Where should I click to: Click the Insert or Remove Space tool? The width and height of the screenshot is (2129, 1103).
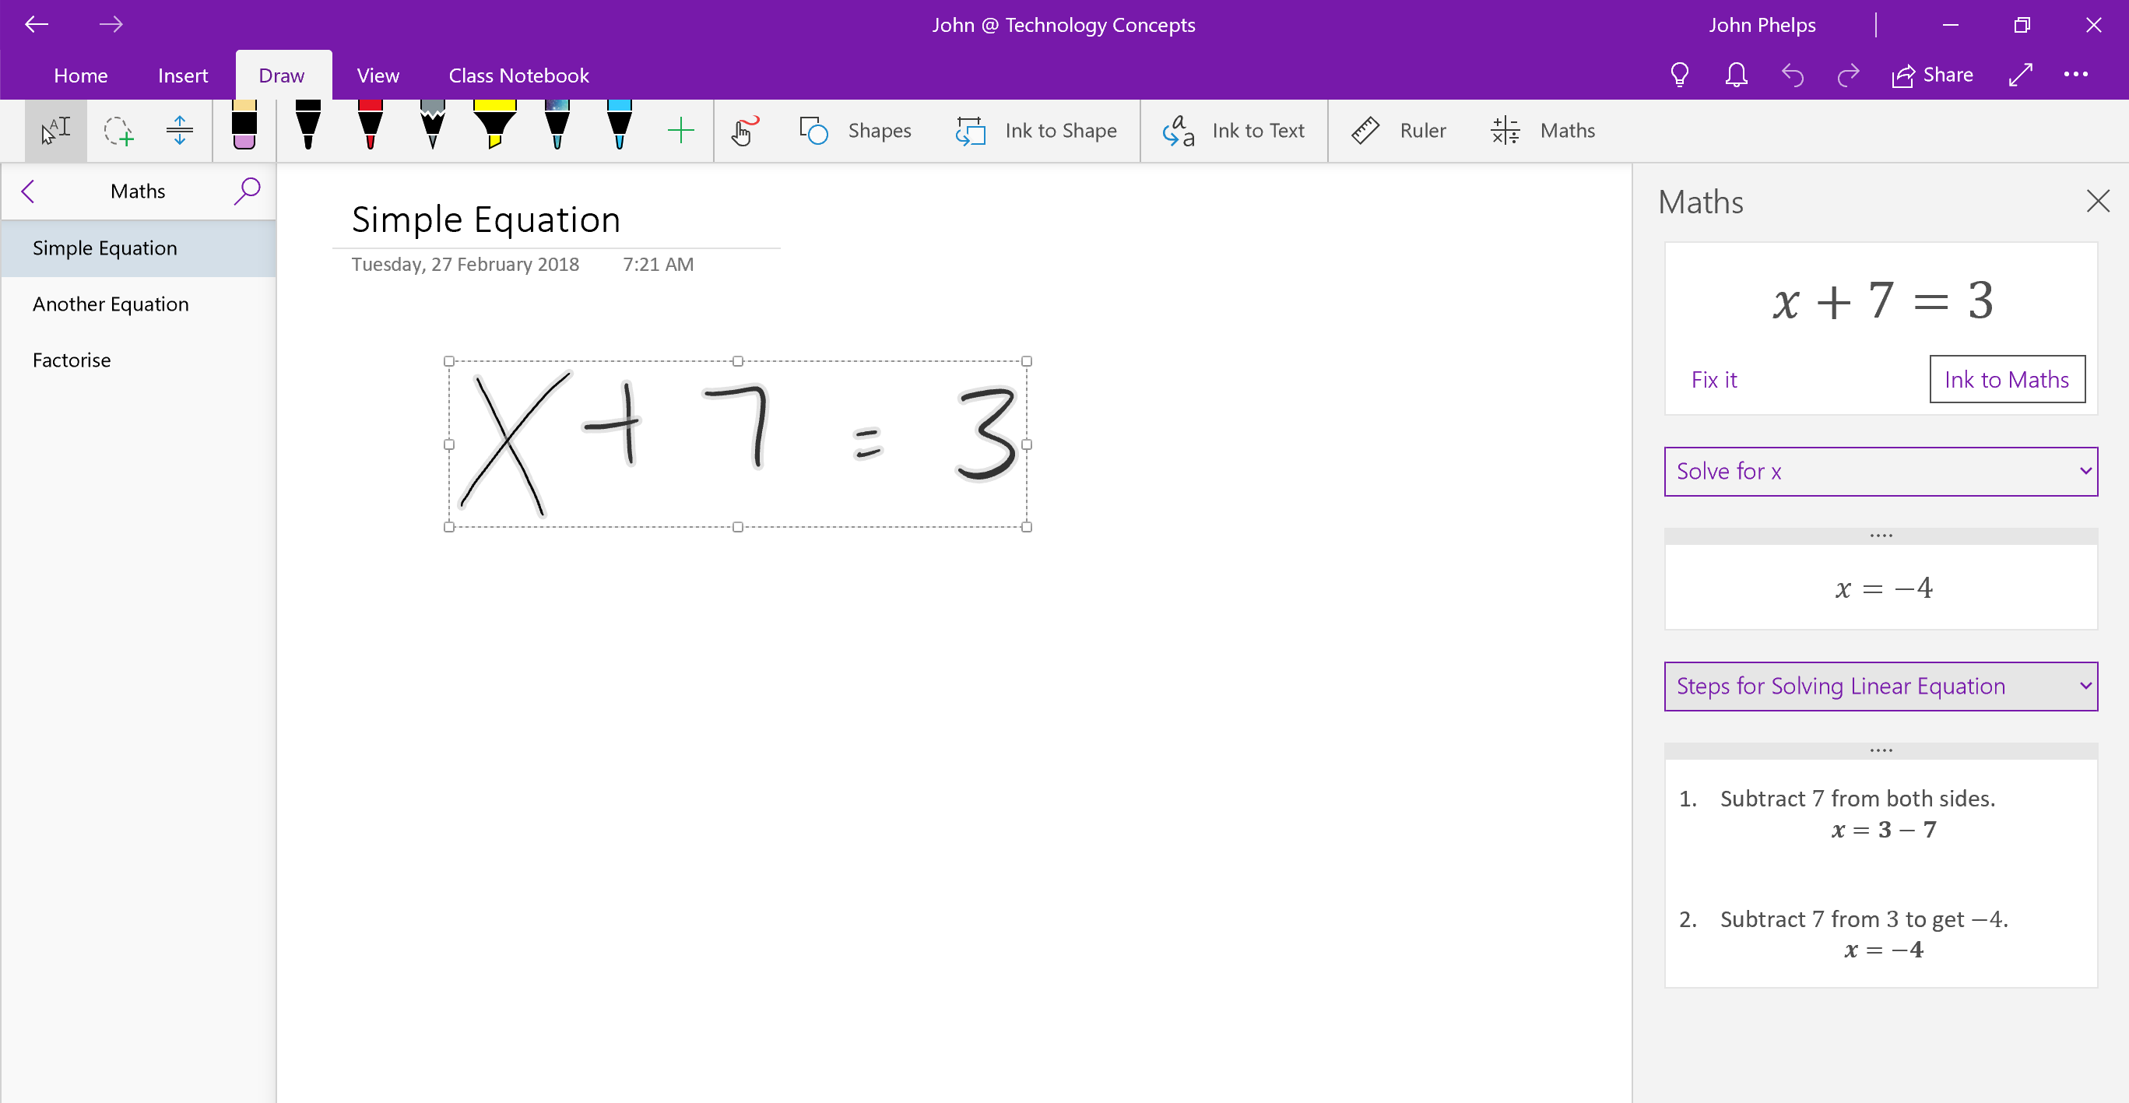coord(179,131)
